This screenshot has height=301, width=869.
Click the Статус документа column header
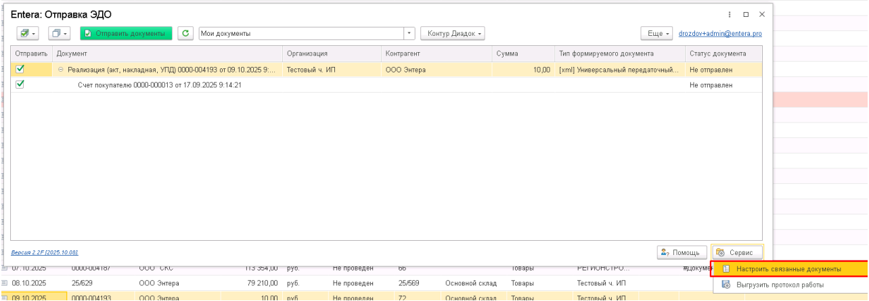click(x=723, y=53)
